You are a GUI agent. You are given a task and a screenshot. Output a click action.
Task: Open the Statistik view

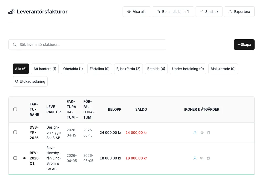pos(209,12)
